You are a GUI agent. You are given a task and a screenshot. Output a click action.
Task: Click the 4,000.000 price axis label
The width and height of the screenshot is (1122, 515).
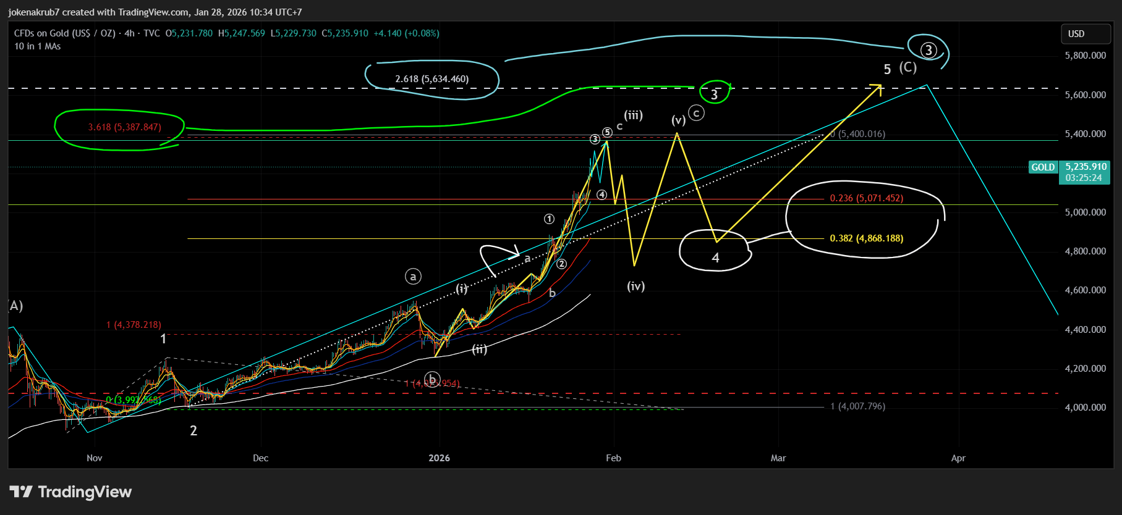pyautogui.click(x=1086, y=408)
